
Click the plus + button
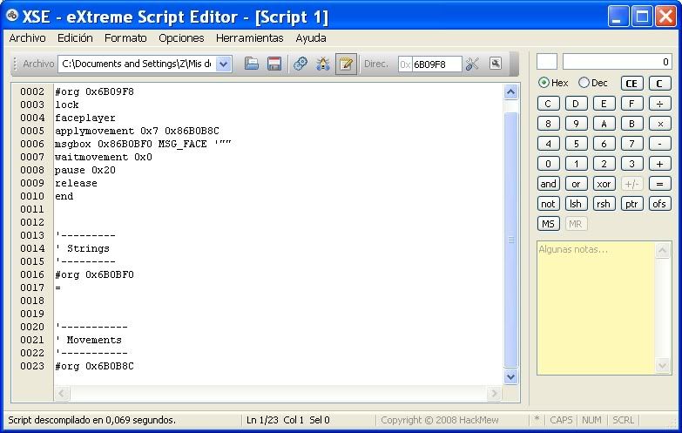pyautogui.click(x=660, y=164)
